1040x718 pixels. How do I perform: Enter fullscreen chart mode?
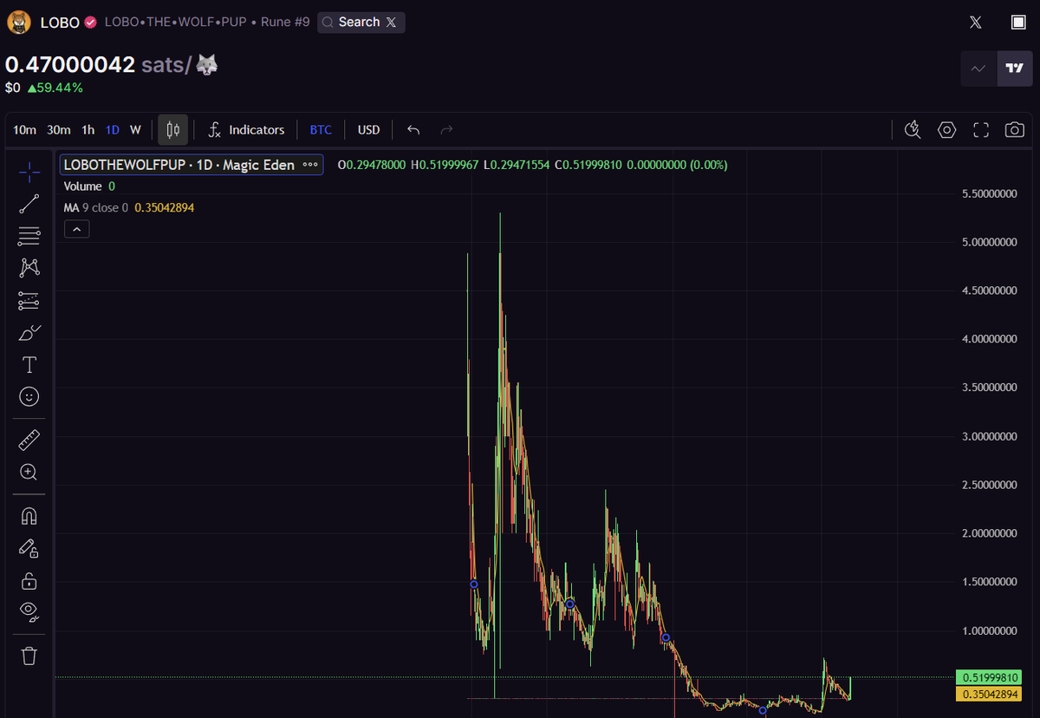click(x=981, y=130)
